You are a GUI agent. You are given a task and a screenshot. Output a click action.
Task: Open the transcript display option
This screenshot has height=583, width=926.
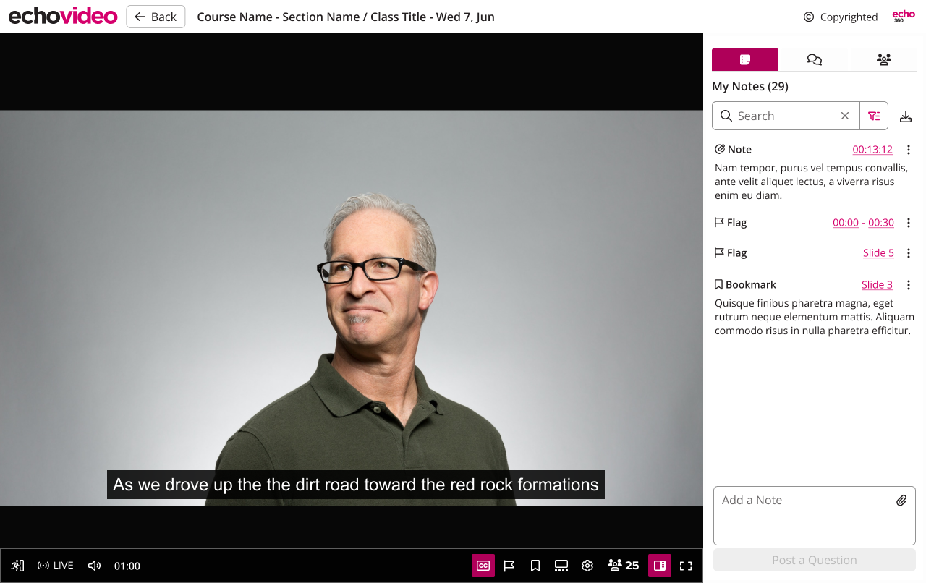tap(561, 566)
